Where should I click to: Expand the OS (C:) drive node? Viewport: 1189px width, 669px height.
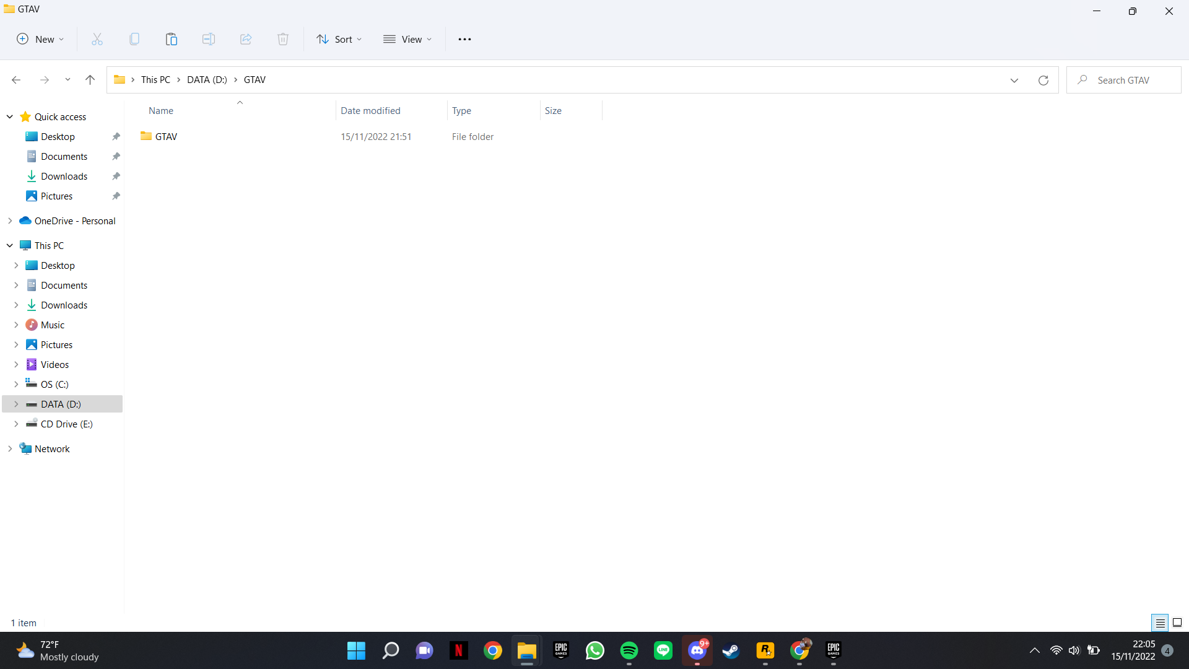(16, 384)
